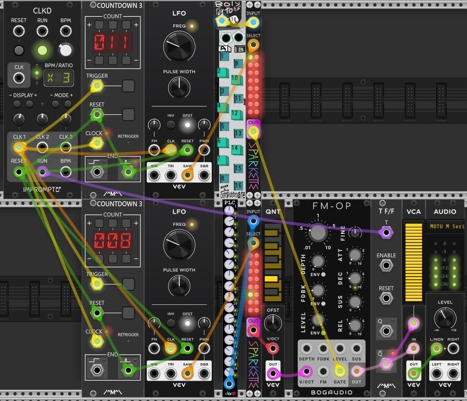Click the magenta OUT jack on QNT
This screenshot has width=467, height=401.
tap(273, 373)
